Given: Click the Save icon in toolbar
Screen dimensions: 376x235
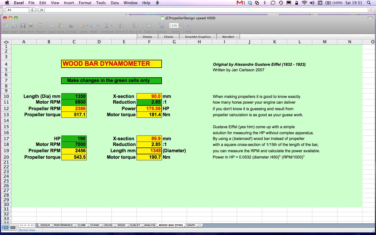Looking at the screenshot, I should click(23, 26).
